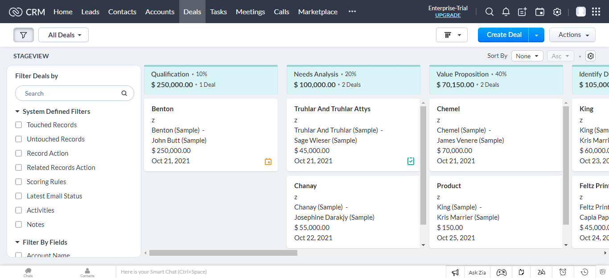
Task: Click the activity icon on Benton card
Action: [268, 161]
